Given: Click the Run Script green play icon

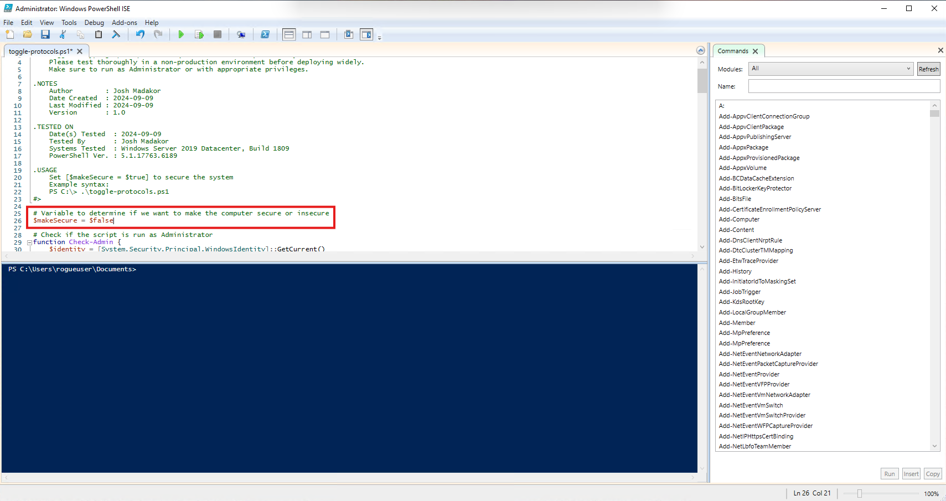Looking at the screenshot, I should 181,34.
